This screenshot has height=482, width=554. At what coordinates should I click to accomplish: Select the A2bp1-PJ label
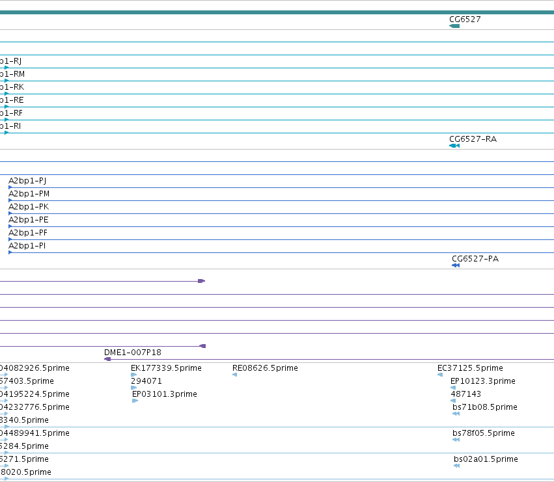click(x=27, y=181)
